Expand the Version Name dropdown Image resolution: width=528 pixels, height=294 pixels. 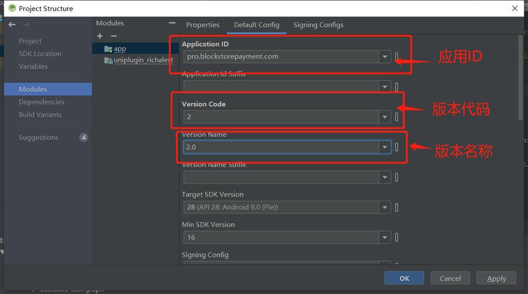385,147
